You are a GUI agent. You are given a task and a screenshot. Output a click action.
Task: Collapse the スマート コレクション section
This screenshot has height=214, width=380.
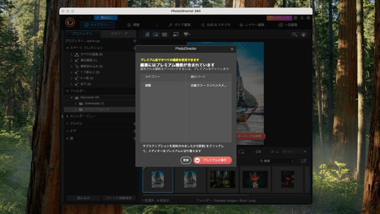tap(67, 48)
